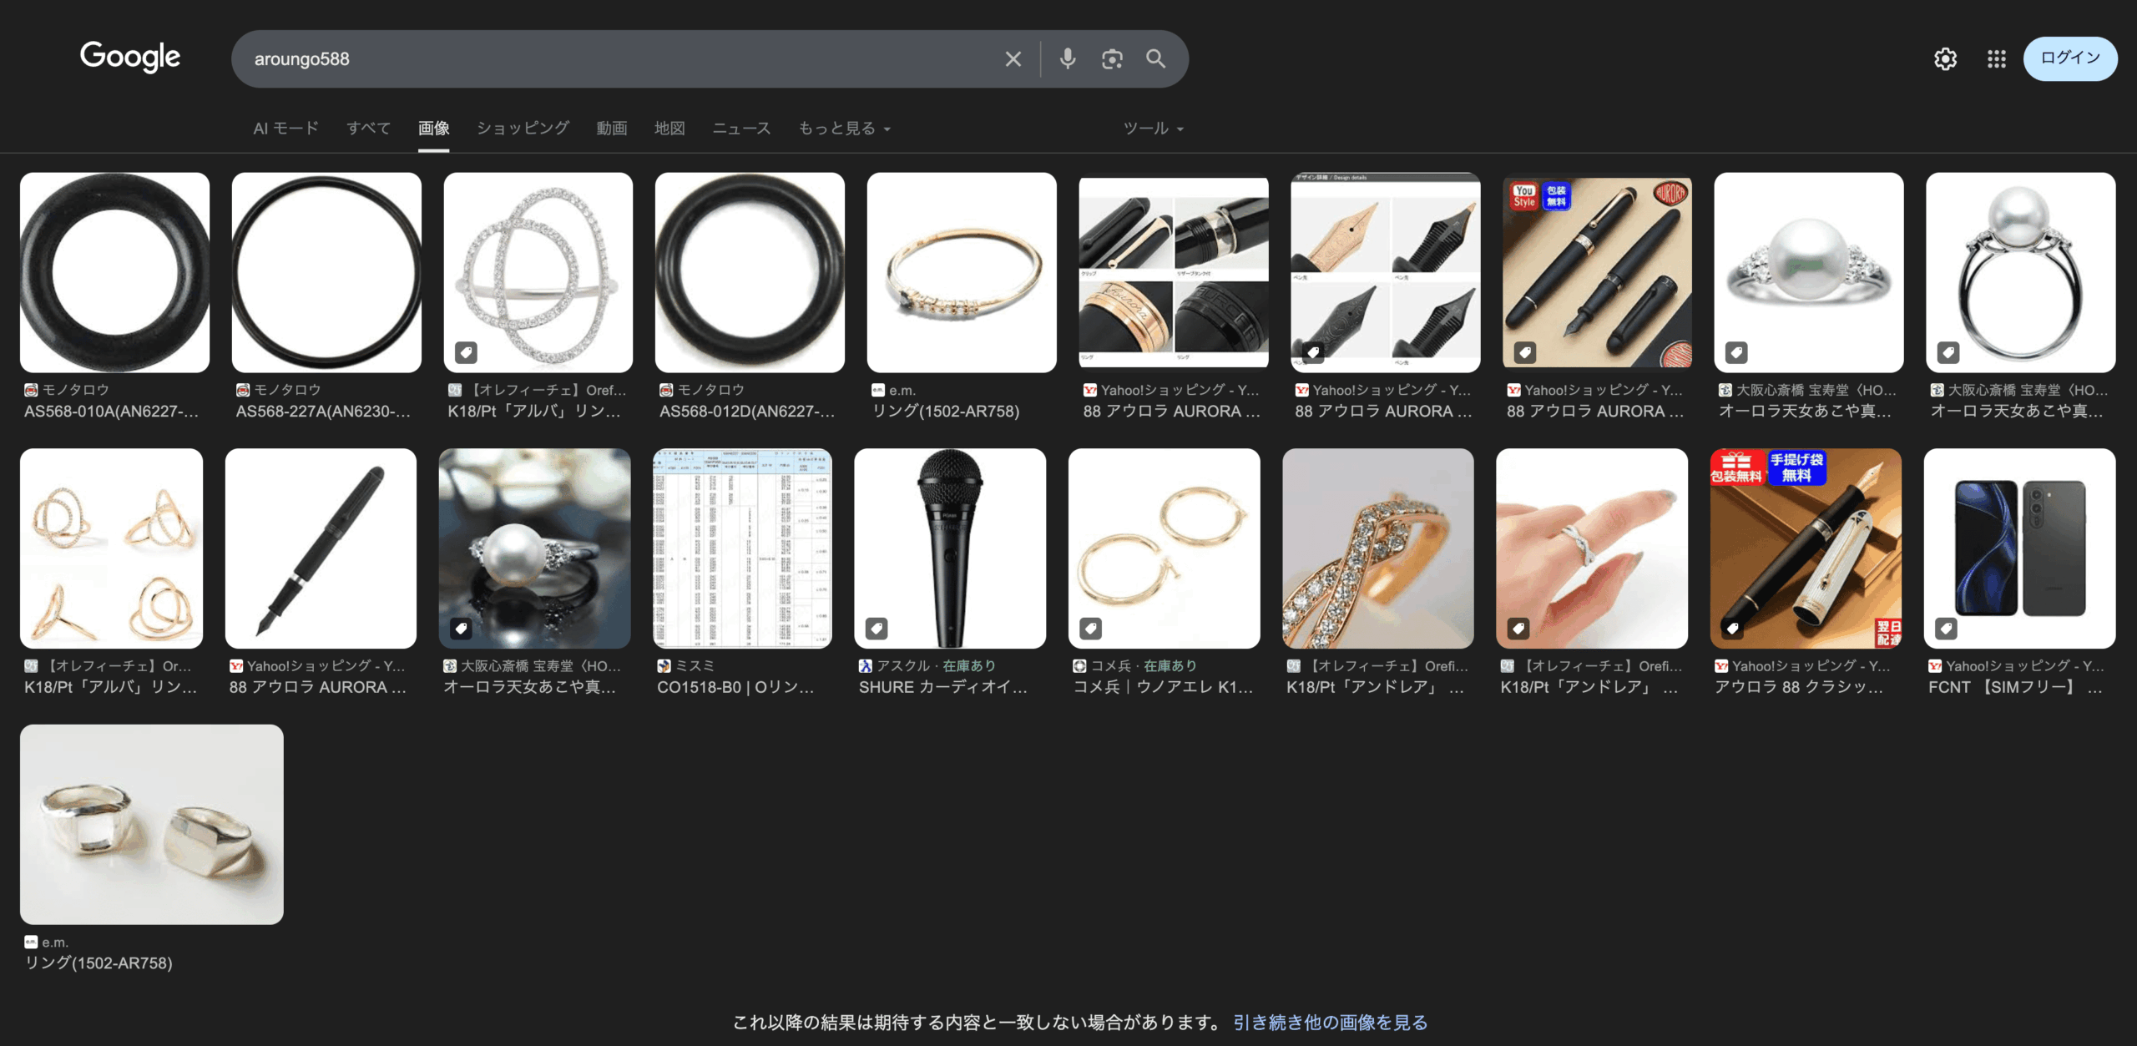2137x1046 pixels.
Task: Click the ログイン button
Action: click(x=2069, y=58)
